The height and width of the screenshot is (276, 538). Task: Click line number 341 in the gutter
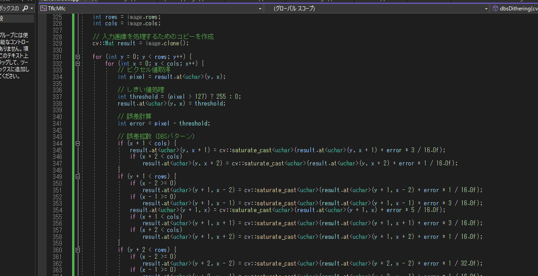click(x=57, y=124)
